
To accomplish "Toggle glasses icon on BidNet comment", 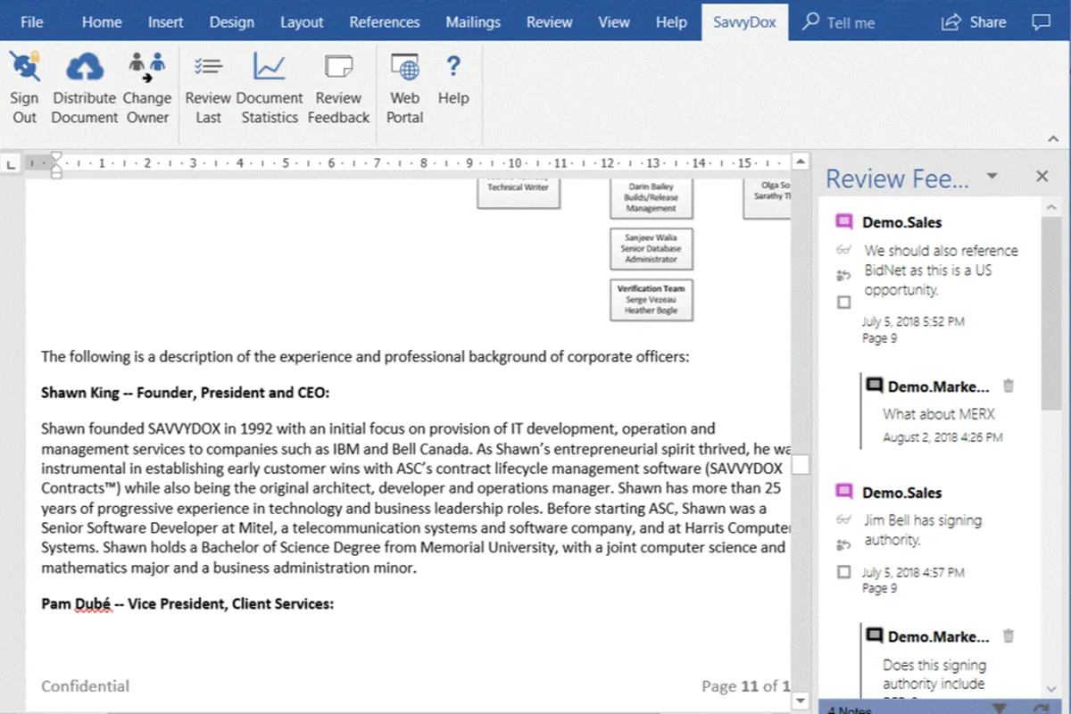I will (x=843, y=251).
